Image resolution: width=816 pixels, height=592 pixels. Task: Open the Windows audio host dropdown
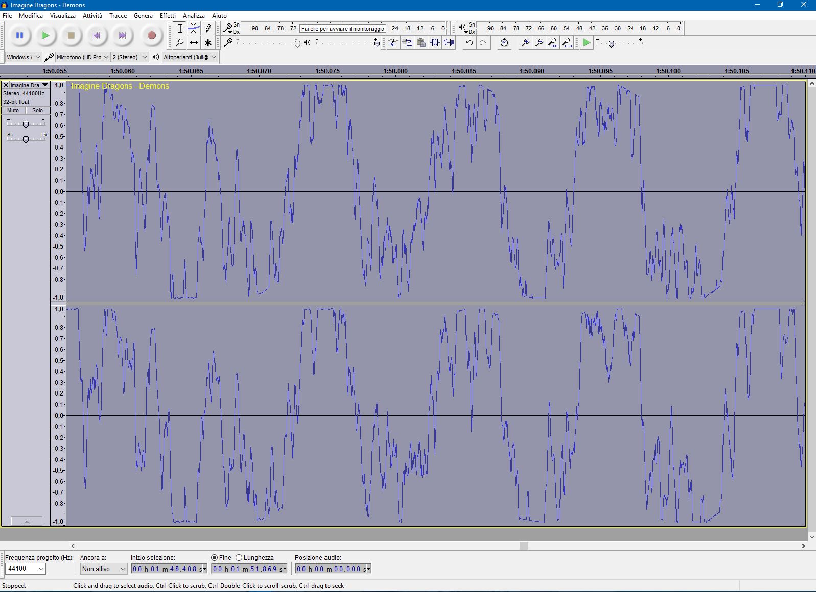coord(24,57)
